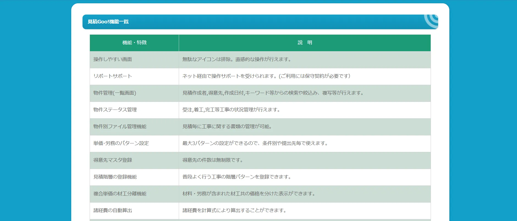517x221 pixels.
Task: Select the 操作しやすい画面 cell
Action: click(x=134, y=59)
